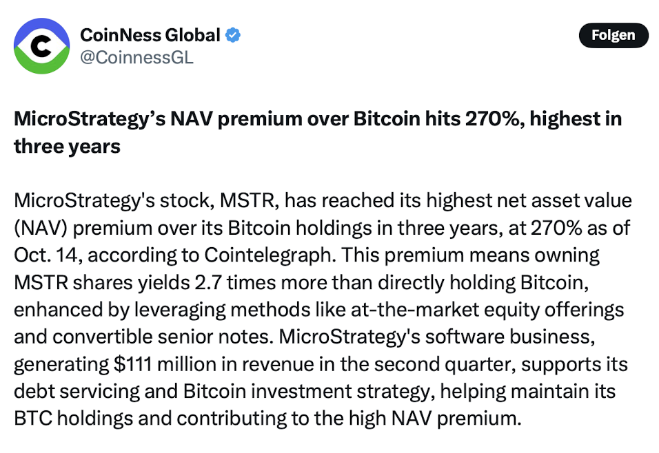Screen dimensions: 659x453
Task: Select the word "Cointelegraph" in the tweet
Action: tap(267, 255)
